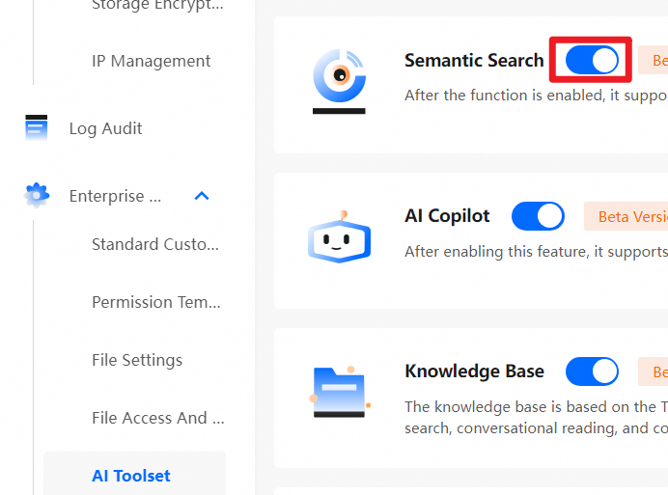Click the Semantic Search heading
The image size is (668, 495).
474,61
